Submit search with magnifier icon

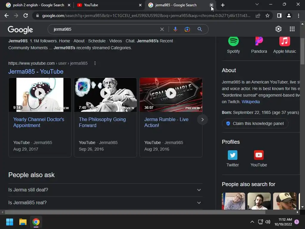click(x=200, y=29)
